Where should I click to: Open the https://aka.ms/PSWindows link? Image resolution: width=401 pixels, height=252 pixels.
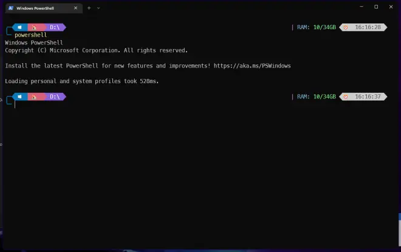tap(252, 66)
